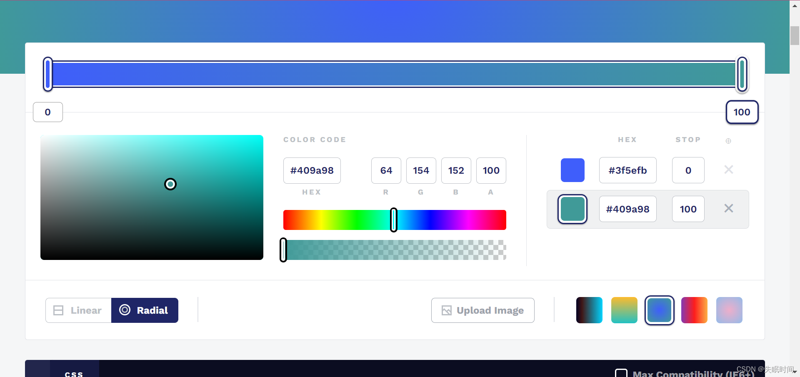Edit the R value field 64
The height and width of the screenshot is (377, 800).
[386, 170]
